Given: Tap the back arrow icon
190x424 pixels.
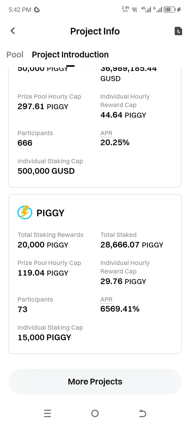Looking at the screenshot, I should click(x=13, y=31).
